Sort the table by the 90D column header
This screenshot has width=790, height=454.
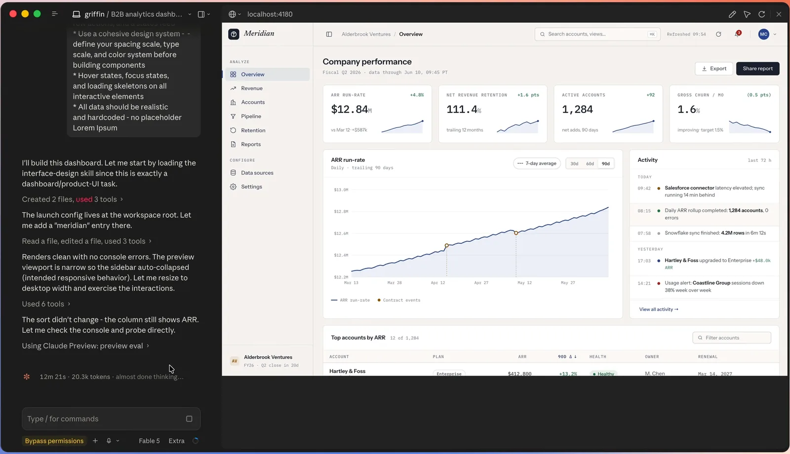[567, 357]
